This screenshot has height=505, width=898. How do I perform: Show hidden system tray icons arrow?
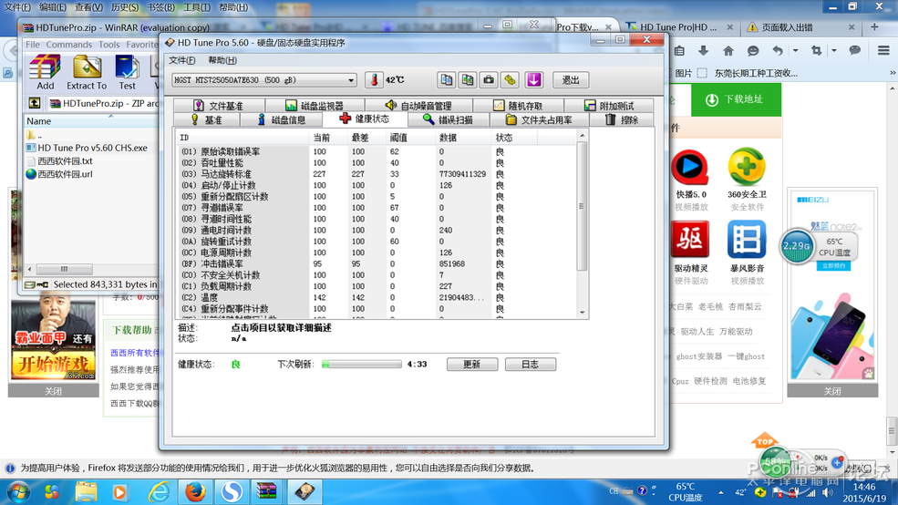pos(720,492)
